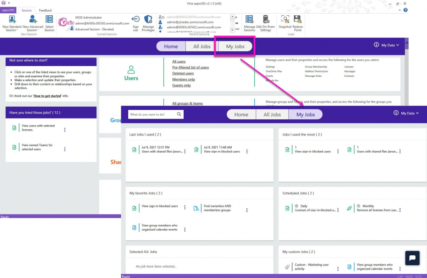
Task: Click New Standard Session in the ribbon
Action: (12, 24)
